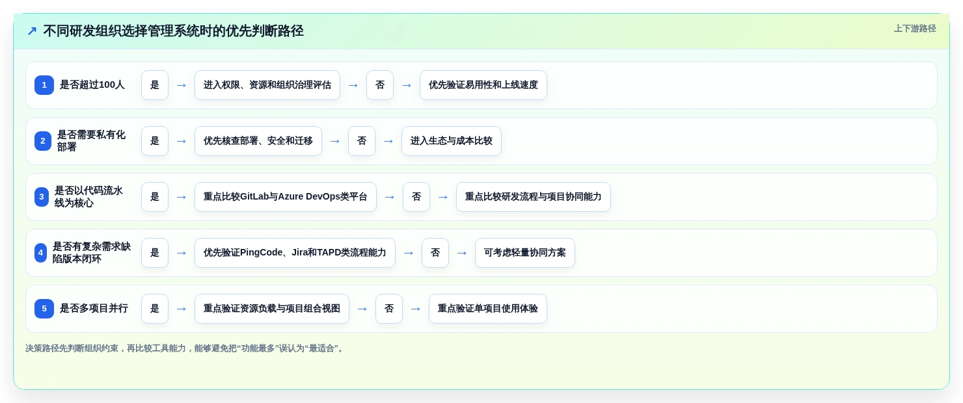963x403 pixels.
Task: Click 是 in the 是否以代码流水线为核心 row
Action: click(x=155, y=197)
